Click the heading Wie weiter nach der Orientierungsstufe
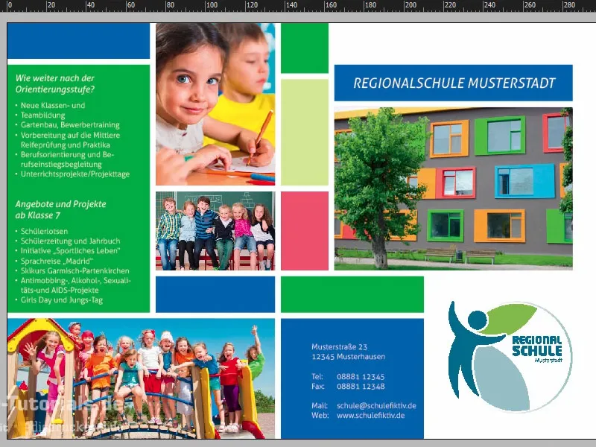 click(x=54, y=82)
